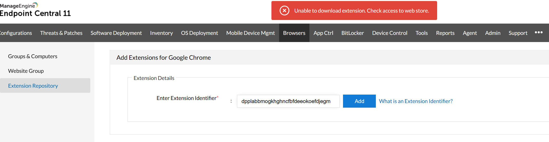549x142 pixels.
Task: Select Groups & Computers in sidebar
Action: pos(33,56)
